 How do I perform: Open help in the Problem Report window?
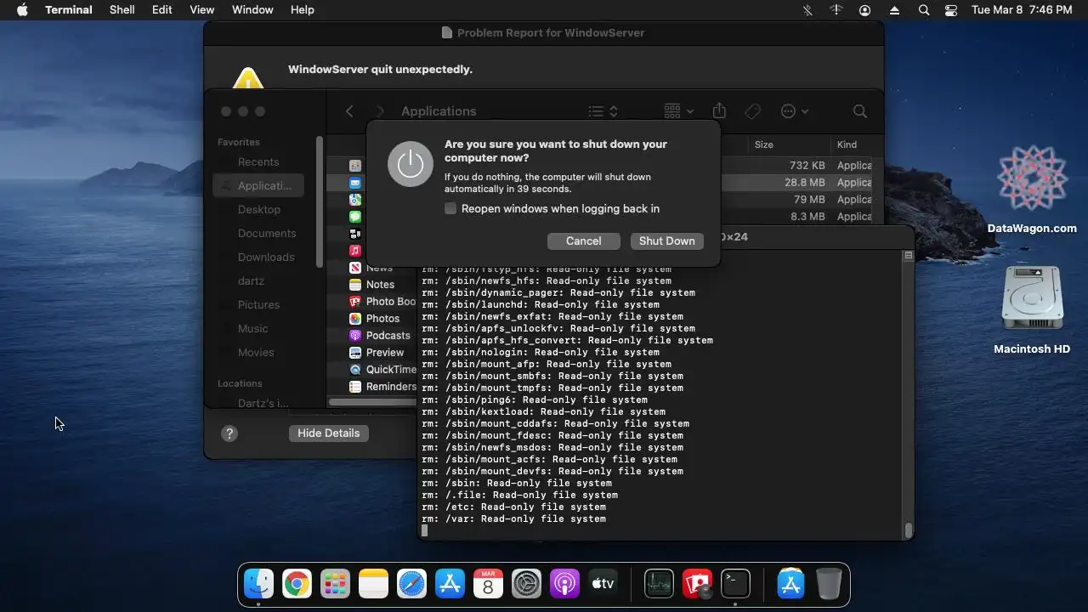coord(229,433)
